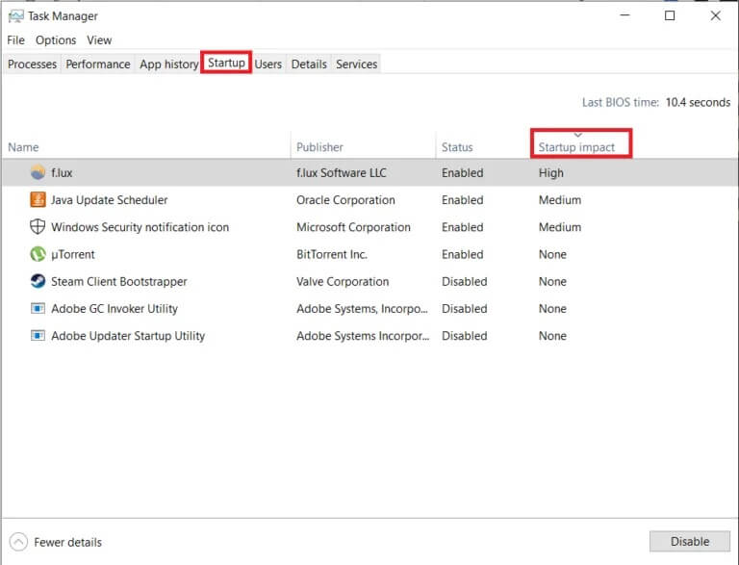
Task: Click Medium impact for Java Update Scheduler
Action: point(560,200)
